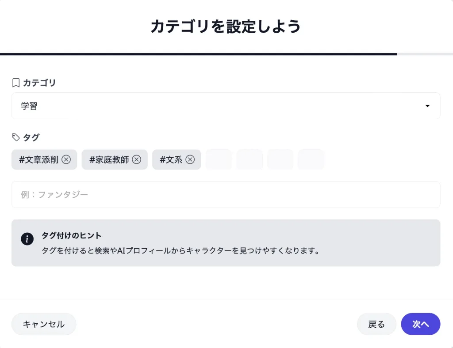Remove the #文系 tag
This screenshot has height=348, width=453.
click(x=190, y=159)
